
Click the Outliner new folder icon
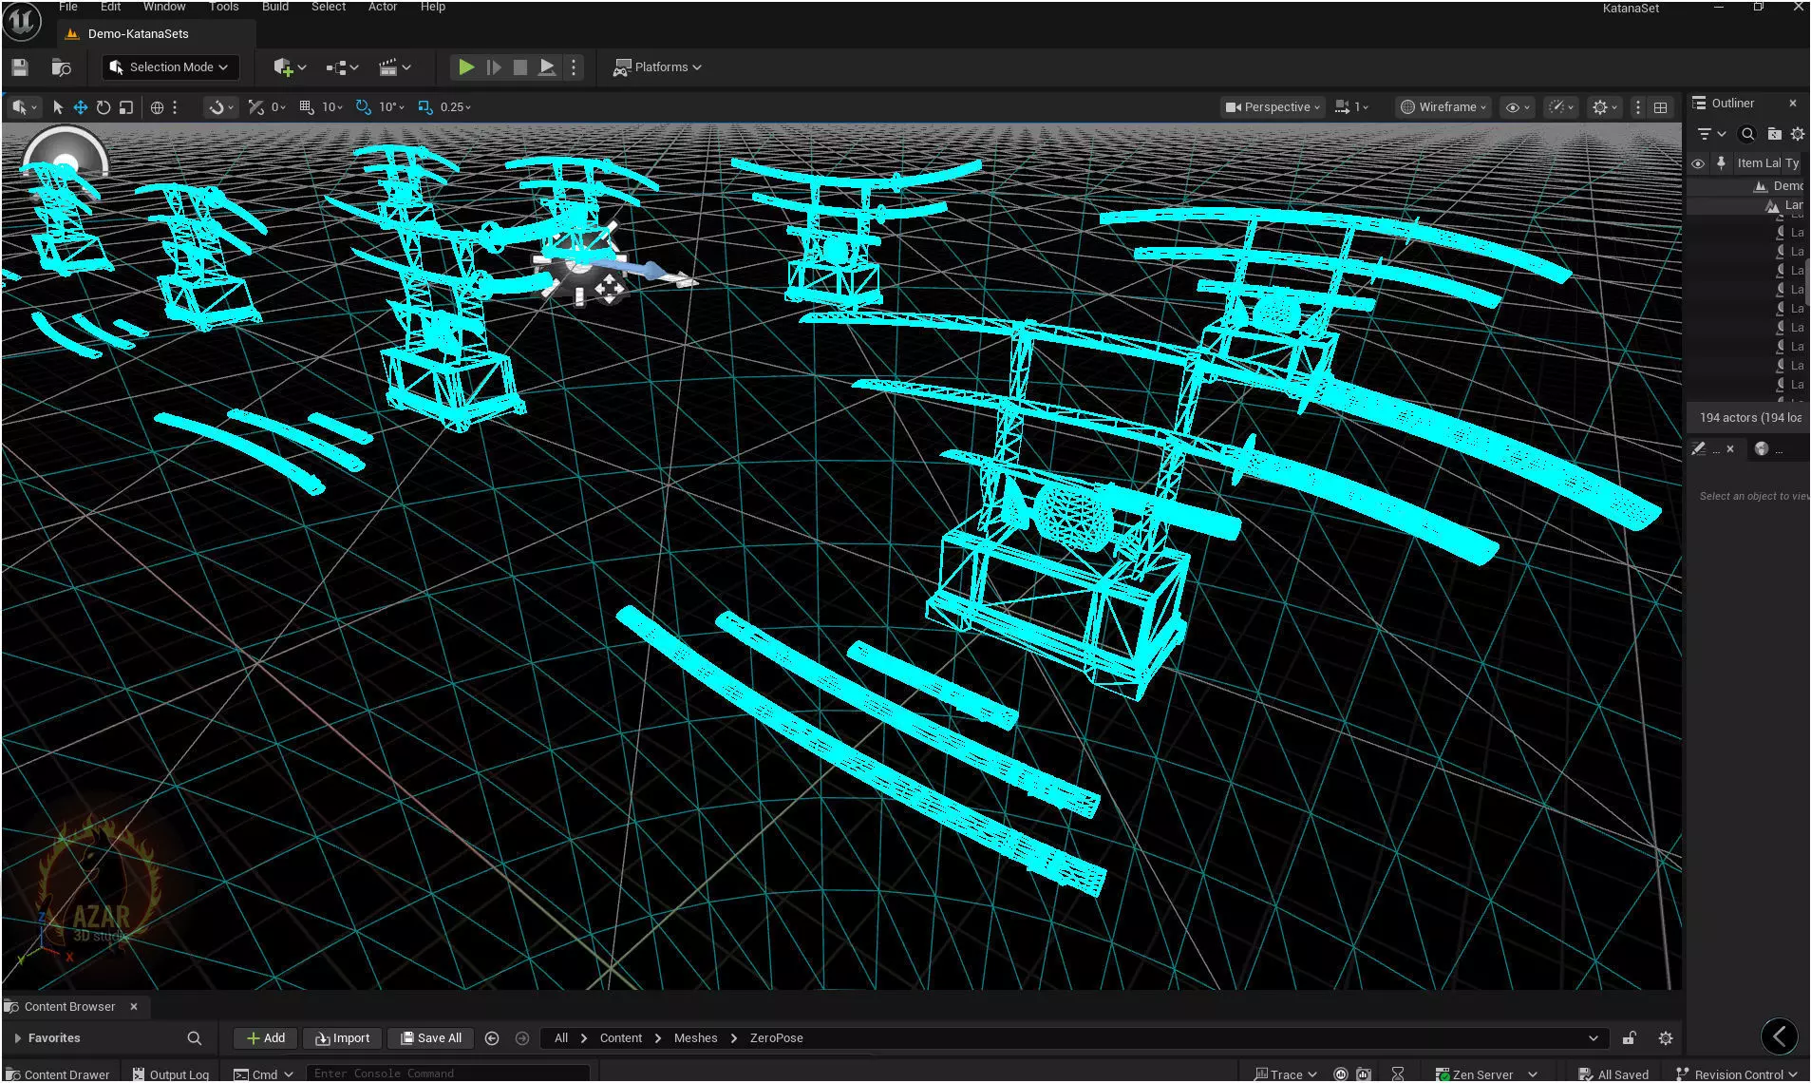tap(1774, 134)
